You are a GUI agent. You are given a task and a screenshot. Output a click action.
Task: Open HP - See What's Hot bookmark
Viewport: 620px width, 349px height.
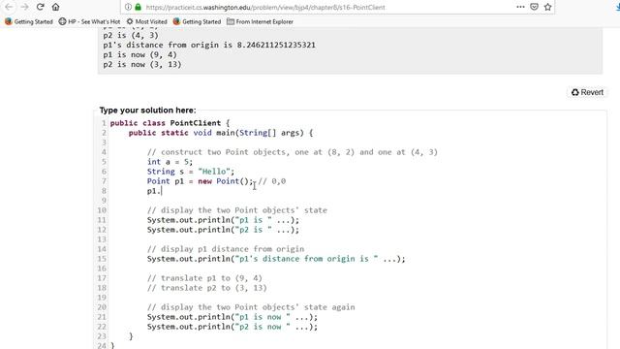point(89,21)
